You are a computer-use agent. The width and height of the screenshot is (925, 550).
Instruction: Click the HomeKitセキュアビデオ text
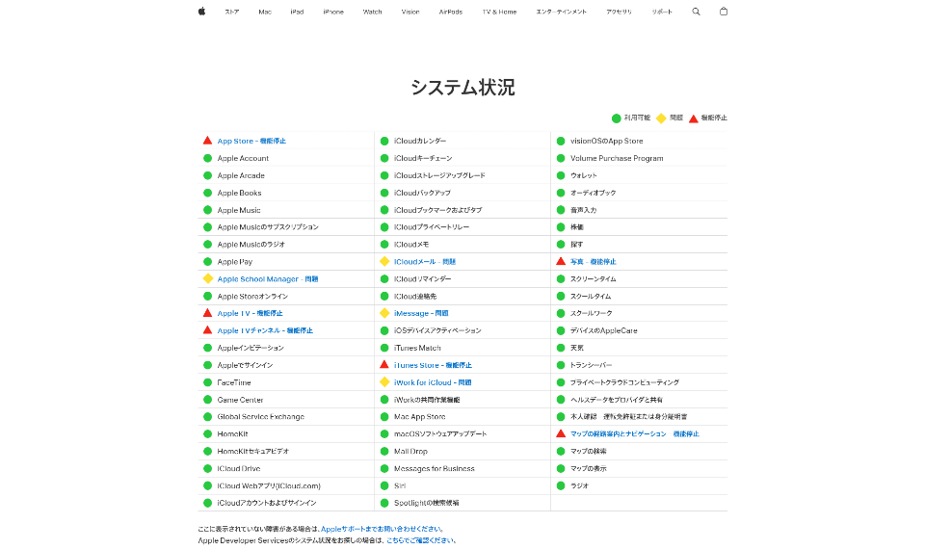[x=253, y=451]
